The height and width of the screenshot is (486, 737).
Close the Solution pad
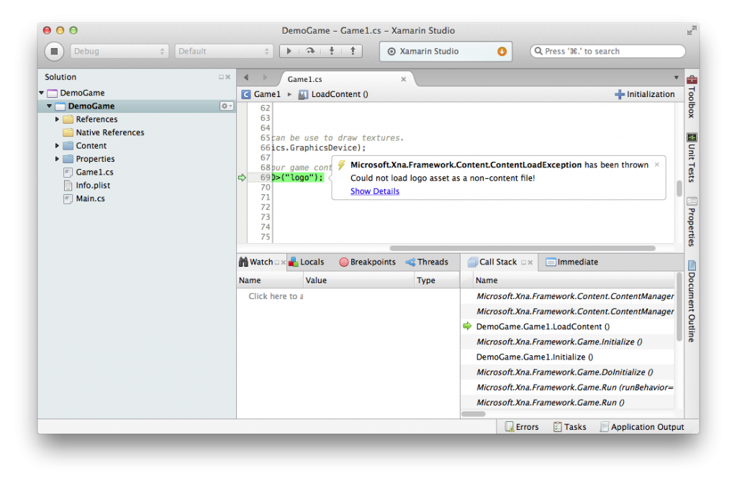click(228, 77)
